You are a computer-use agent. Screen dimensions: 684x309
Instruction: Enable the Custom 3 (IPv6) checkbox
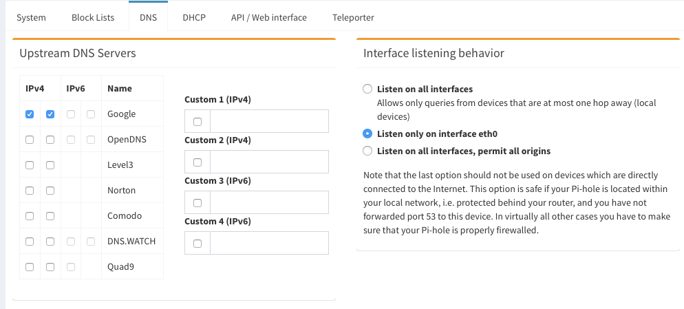pyautogui.click(x=197, y=203)
